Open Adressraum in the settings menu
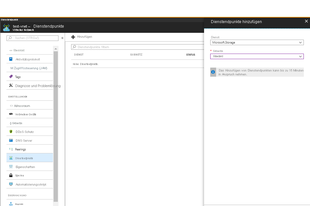This screenshot has width=310, height=206. (x=22, y=106)
